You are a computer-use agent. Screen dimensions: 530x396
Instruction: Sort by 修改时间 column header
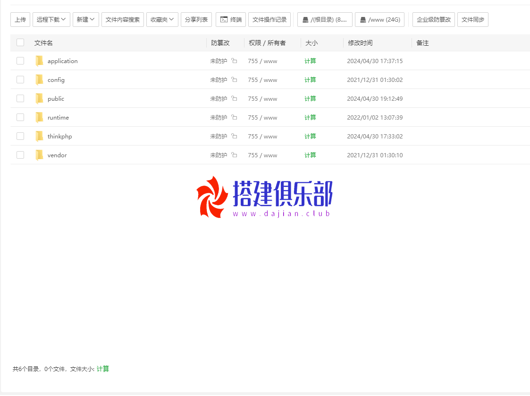coord(360,43)
